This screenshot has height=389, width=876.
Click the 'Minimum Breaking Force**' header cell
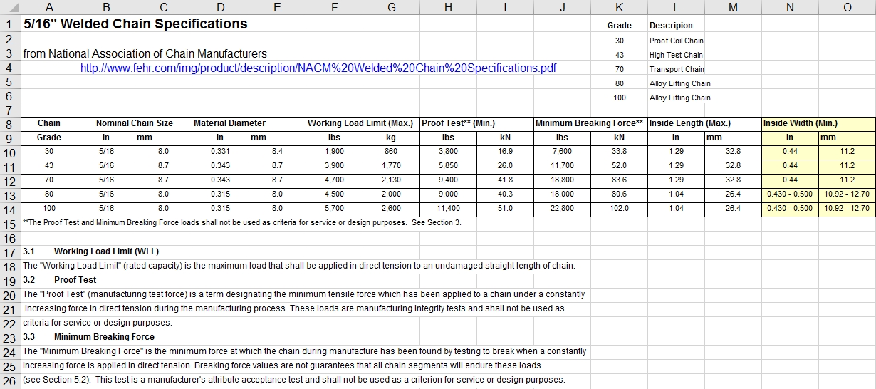tap(589, 123)
